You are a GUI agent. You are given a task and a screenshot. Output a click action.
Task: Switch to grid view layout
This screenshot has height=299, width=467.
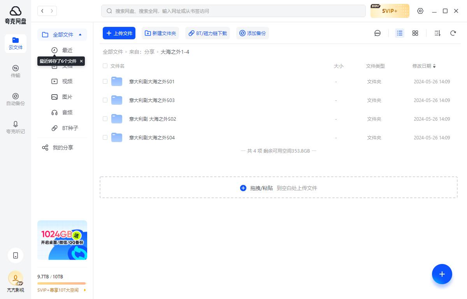pyautogui.click(x=415, y=33)
